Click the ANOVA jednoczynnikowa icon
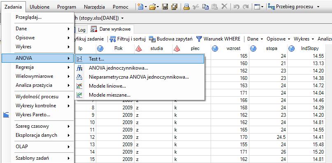The height and width of the screenshot is (163, 332). 79,68
